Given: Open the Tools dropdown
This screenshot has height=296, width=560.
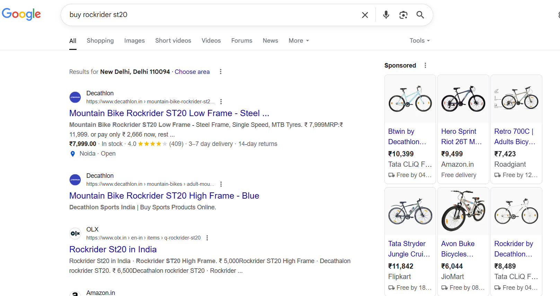Looking at the screenshot, I should [419, 41].
